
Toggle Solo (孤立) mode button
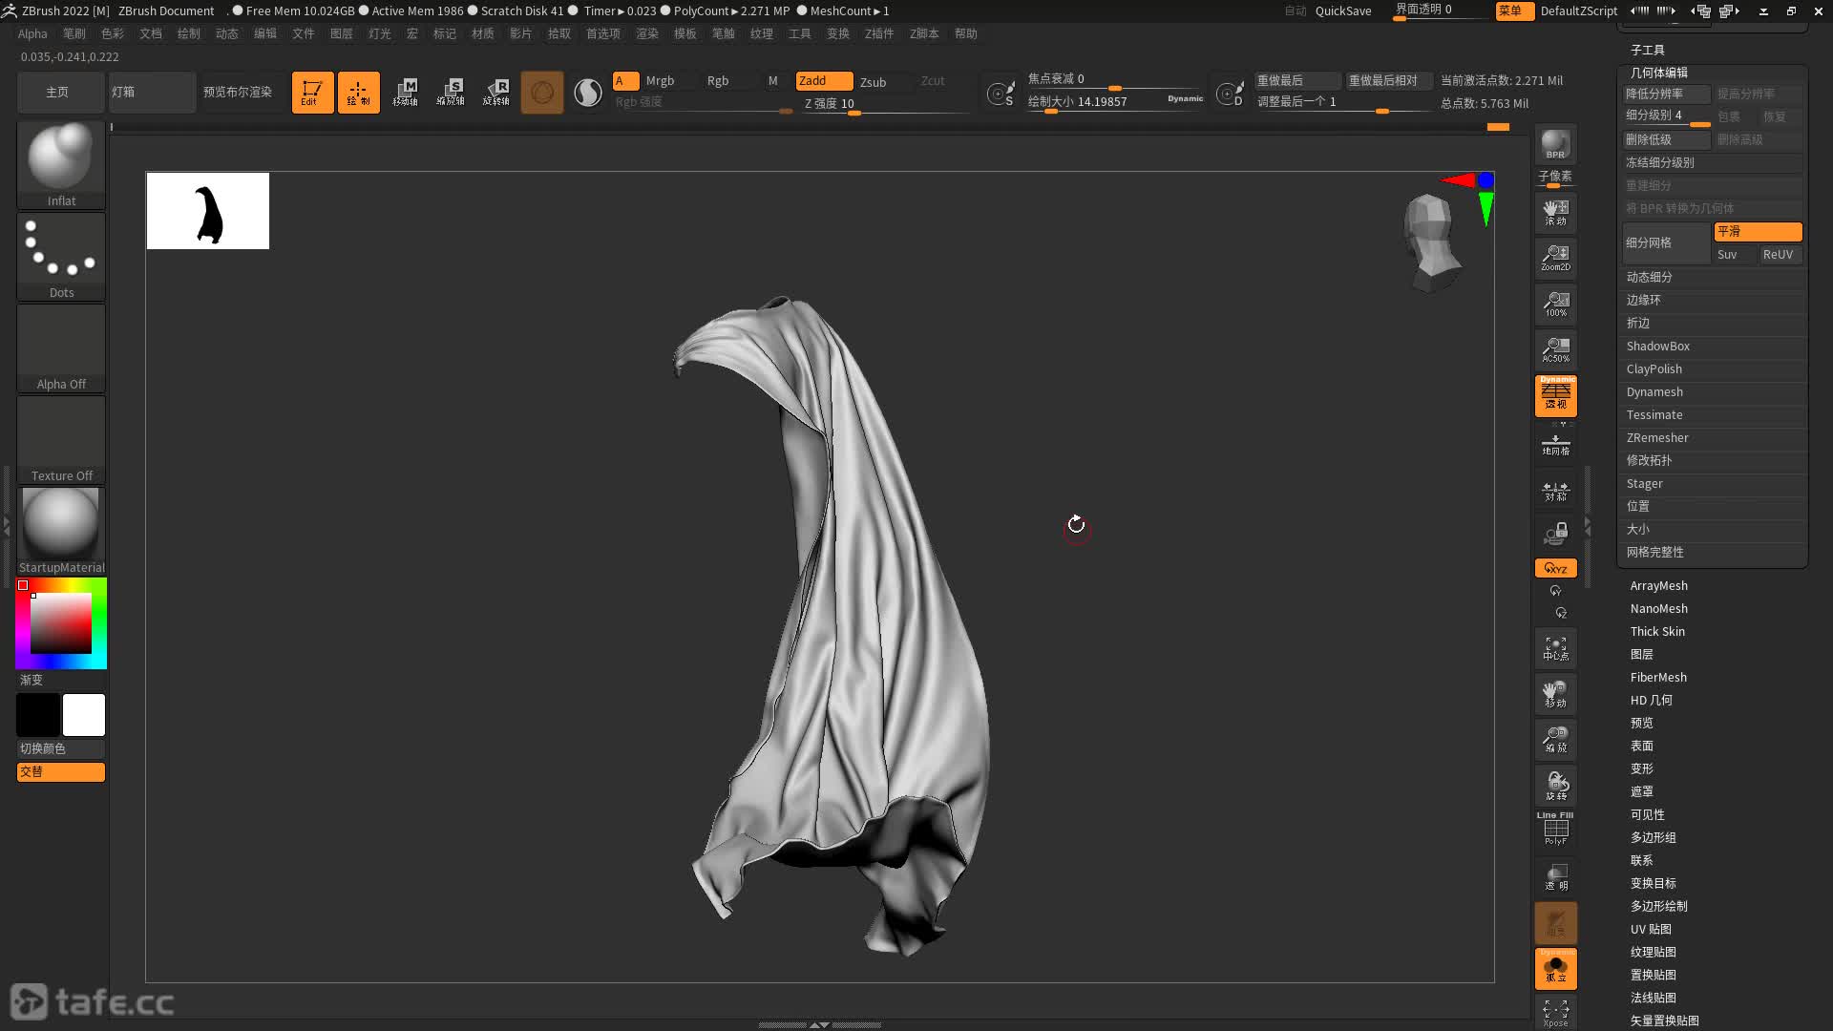coord(1555,968)
